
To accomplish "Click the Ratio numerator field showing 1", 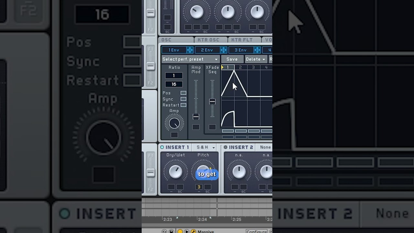I will coord(174,75).
